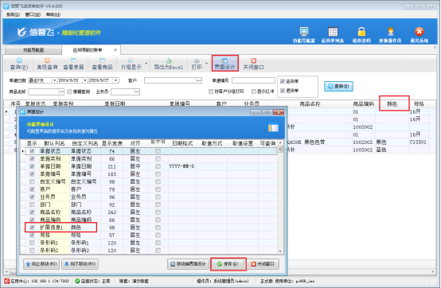The image size is (441, 288).
Task: Click the 保存 button in dialog
Action: [x=228, y=264]
